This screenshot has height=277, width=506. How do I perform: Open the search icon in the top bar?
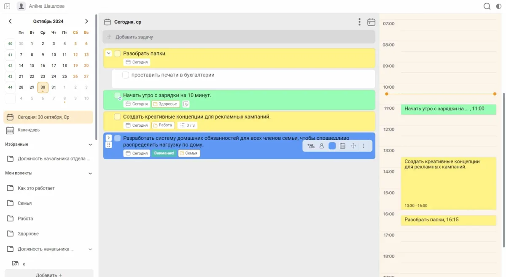coord(487,6)
